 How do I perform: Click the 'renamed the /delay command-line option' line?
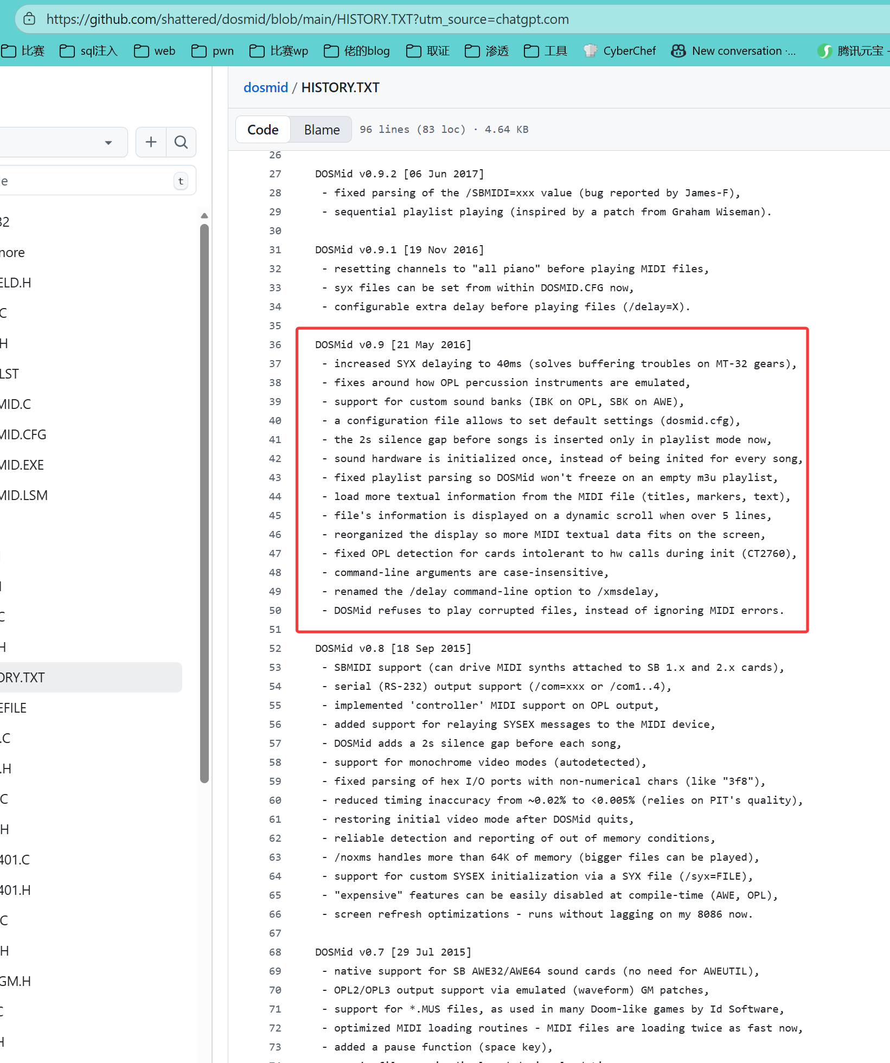490,592
